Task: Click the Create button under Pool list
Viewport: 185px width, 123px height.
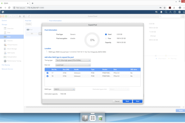Action: (x=28, y=24)
